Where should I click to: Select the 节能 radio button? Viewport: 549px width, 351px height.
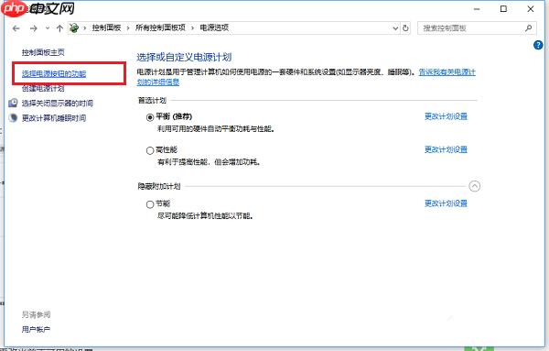[150, 204]
